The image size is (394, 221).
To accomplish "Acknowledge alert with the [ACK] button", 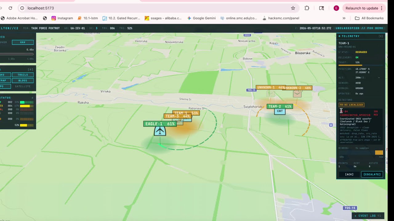I will pyautogui.click(x=349, y=174).
